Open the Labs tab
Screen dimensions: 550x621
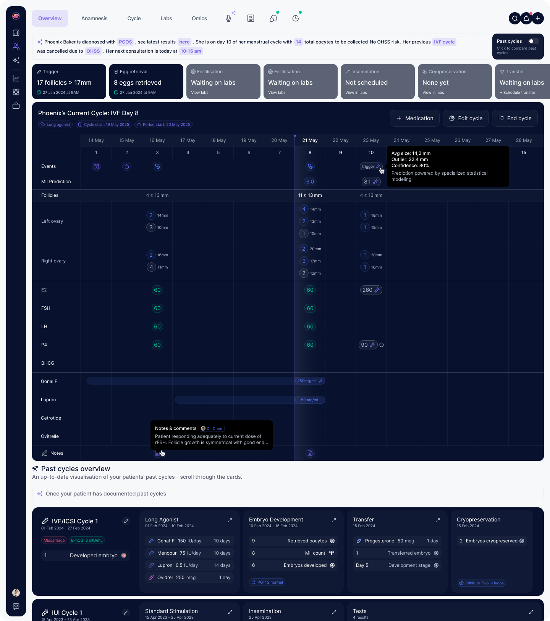[166, 18]
